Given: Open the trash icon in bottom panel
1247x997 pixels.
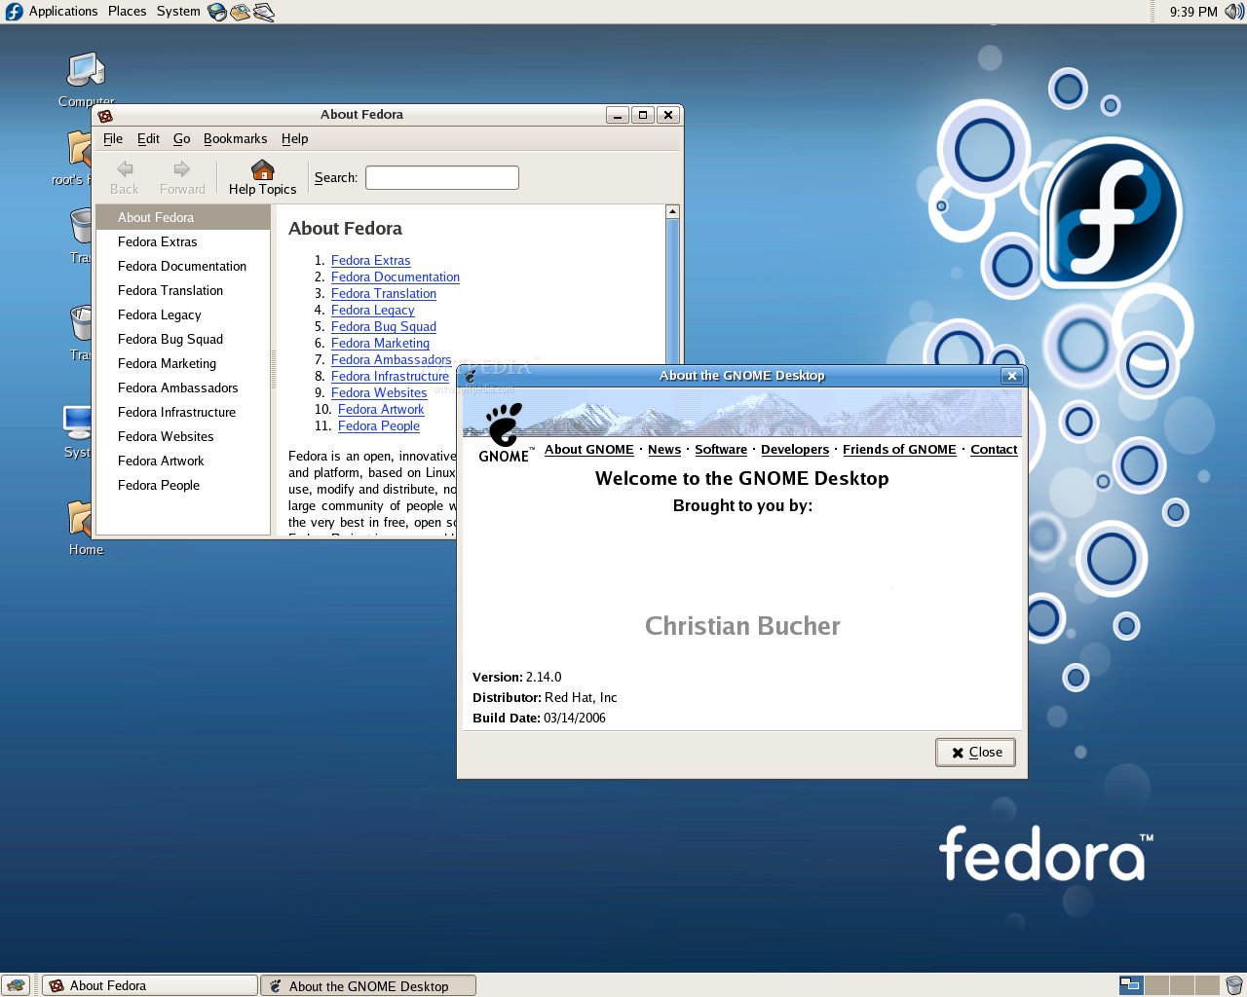Looking at the screenshot, I should (1234, 985).
